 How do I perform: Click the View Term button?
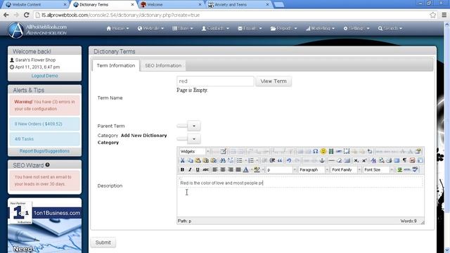[x=274, y=82]
